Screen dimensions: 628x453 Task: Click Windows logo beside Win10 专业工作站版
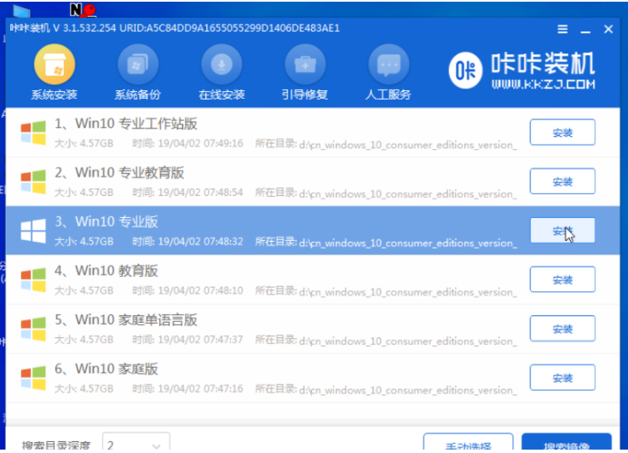pos(33,133)
